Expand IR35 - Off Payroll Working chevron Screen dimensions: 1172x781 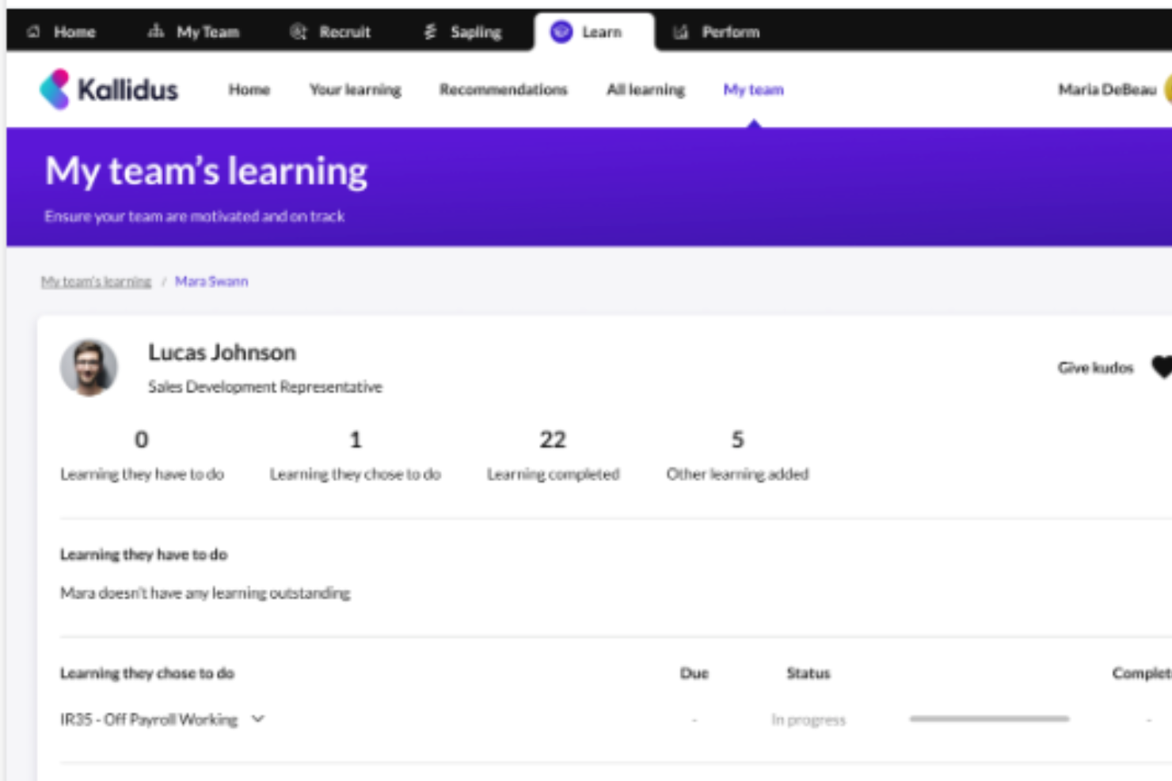click(258, 718)
